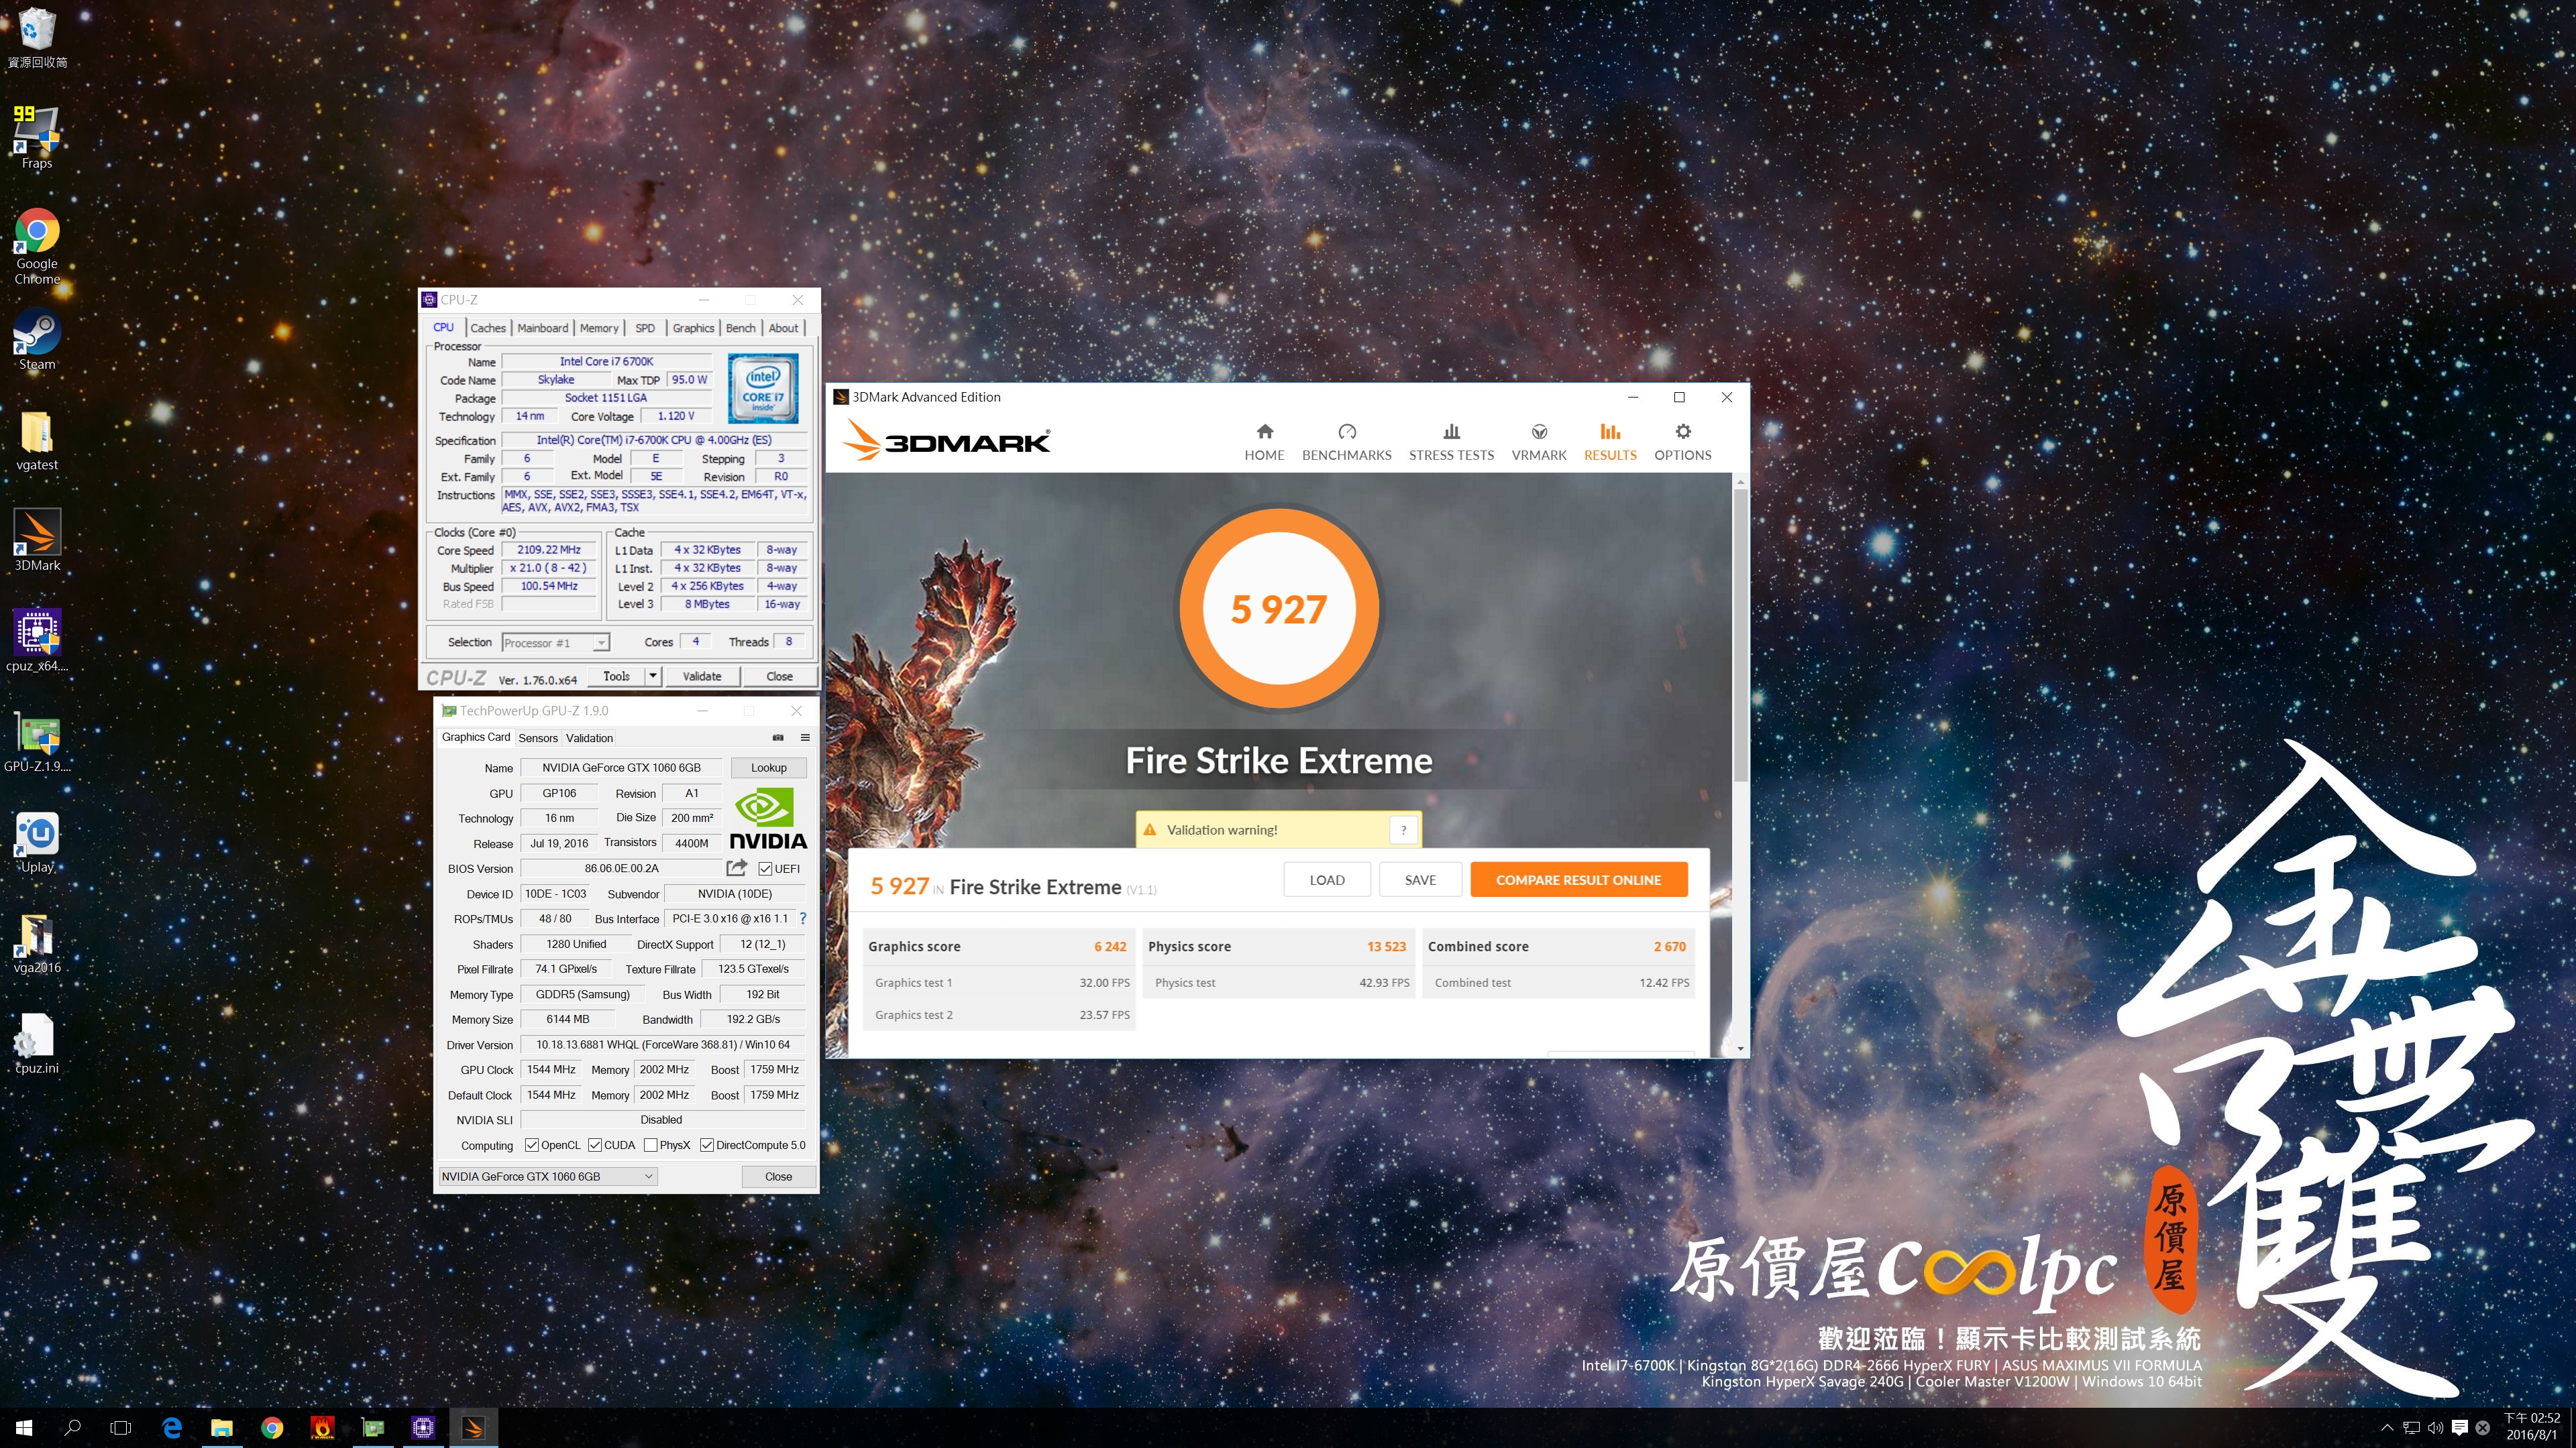Click 3DMark scrollbar down arrow
The width and height of the screenshot is (2576, 1448).
[x=1740, y=1049]
